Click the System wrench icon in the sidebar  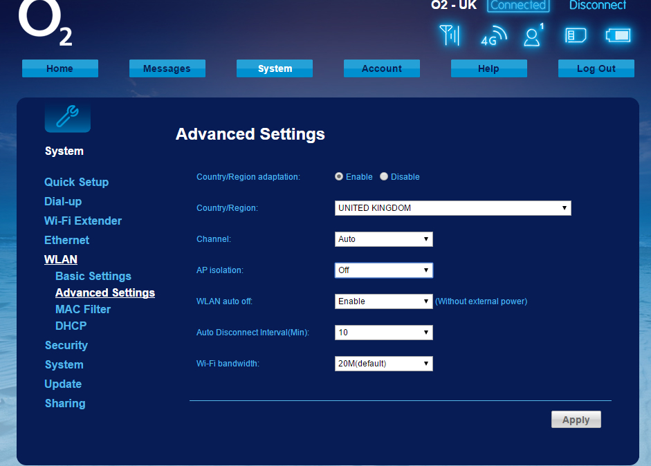(67, 116)
